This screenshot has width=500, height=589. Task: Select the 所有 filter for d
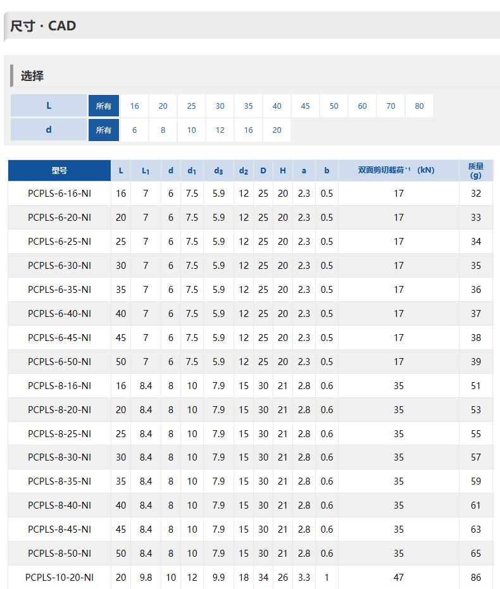pyautogui.click(x=104, y=130)
